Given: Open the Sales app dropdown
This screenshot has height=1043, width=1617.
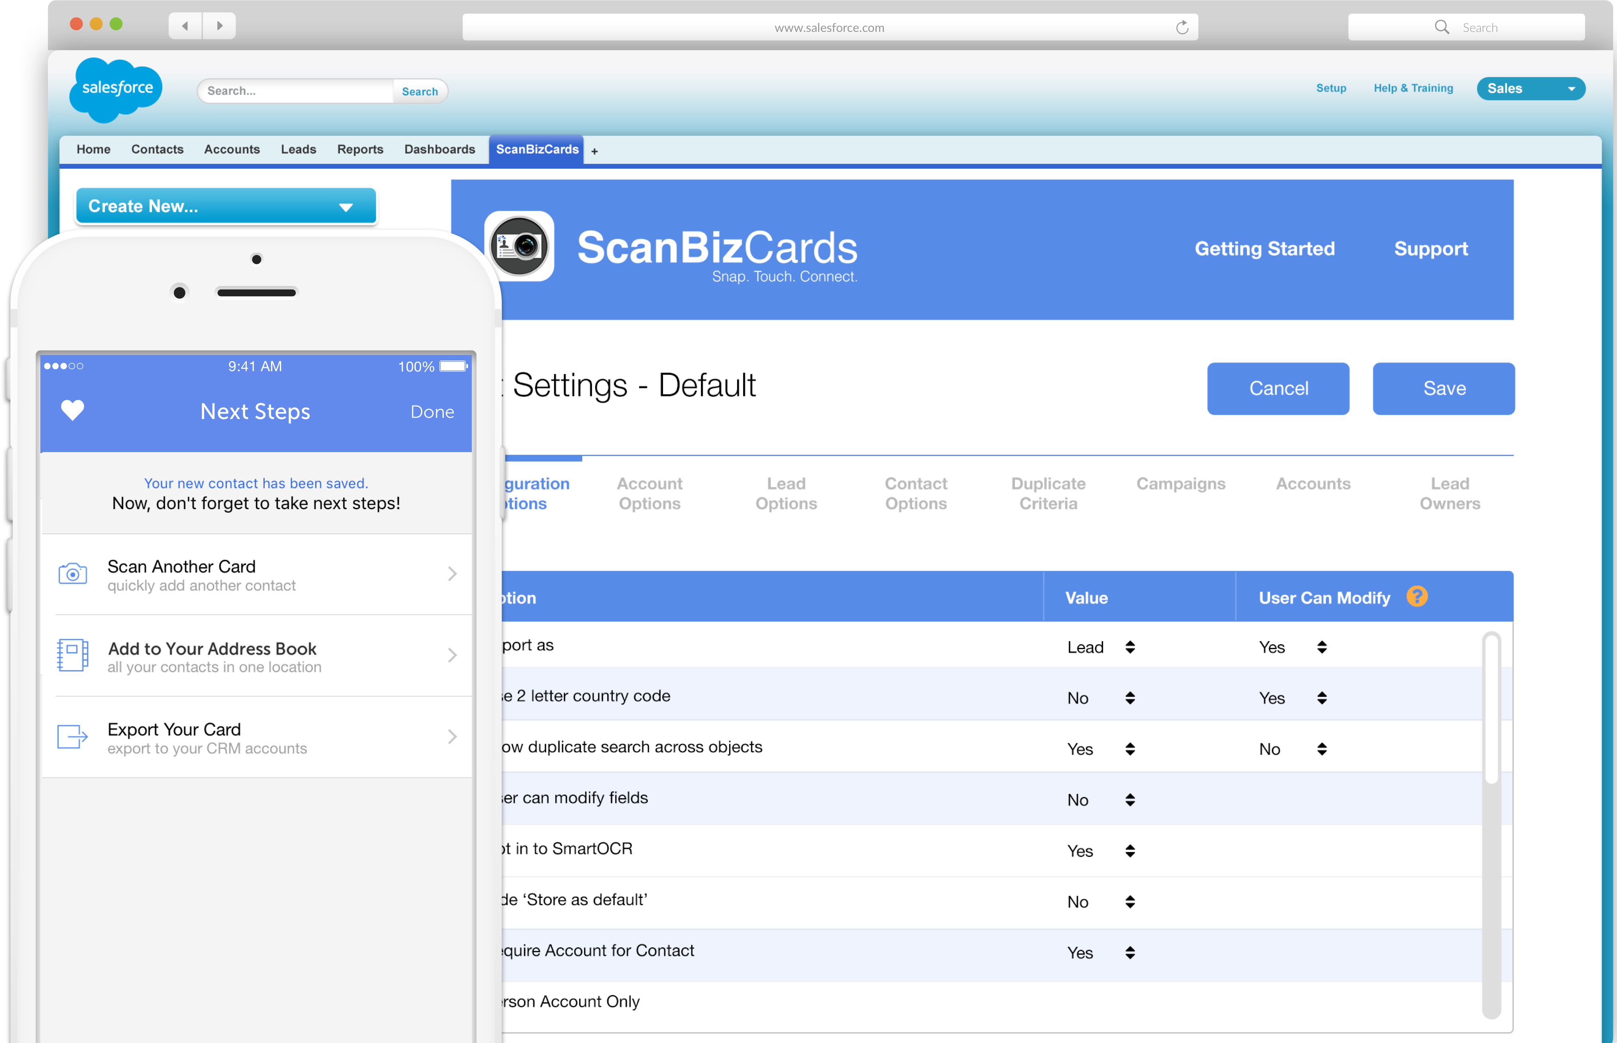Looking at the screenshot, I should coord(1530,89).
